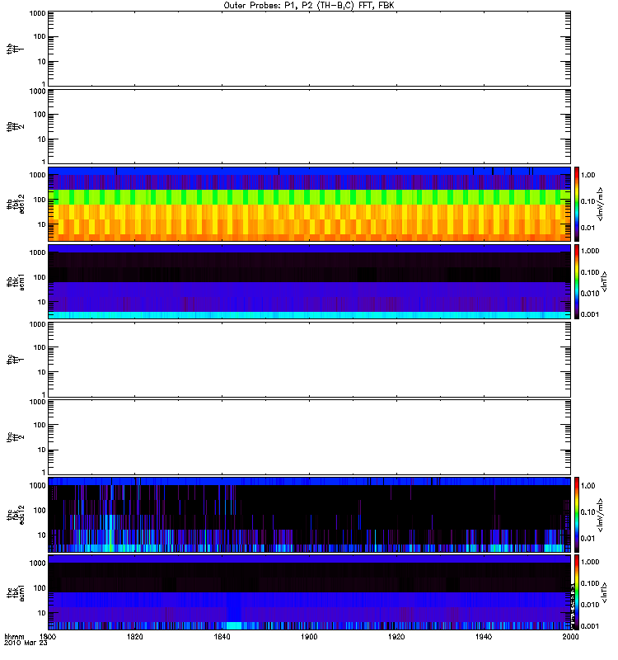Click the '<|mV/m|>' unit label of thc edc12 color bar

[x=601, y=514]
